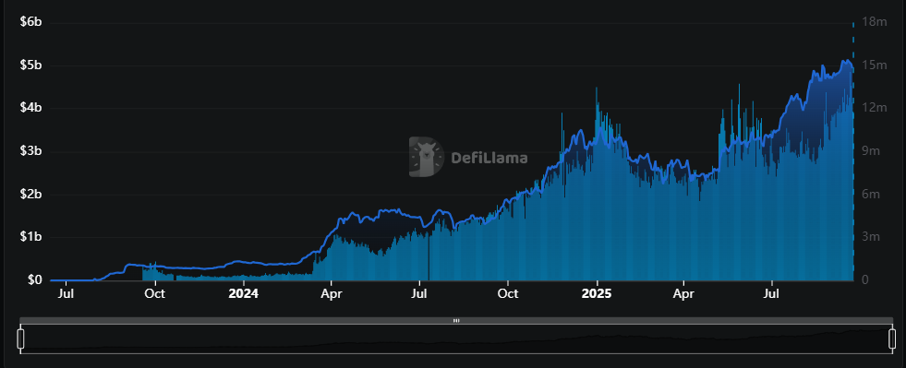Grab the right handle of range slider
Screen dimensions: 906x368
tap(892, 338)
